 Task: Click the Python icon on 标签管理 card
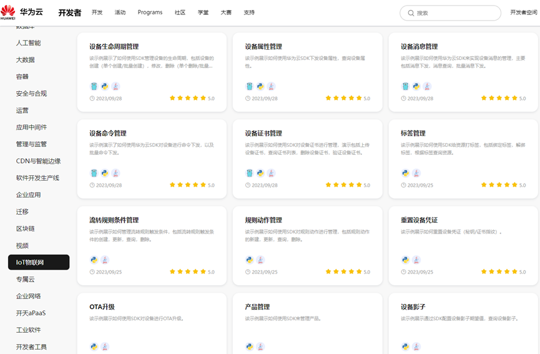(x=405, y=173)
